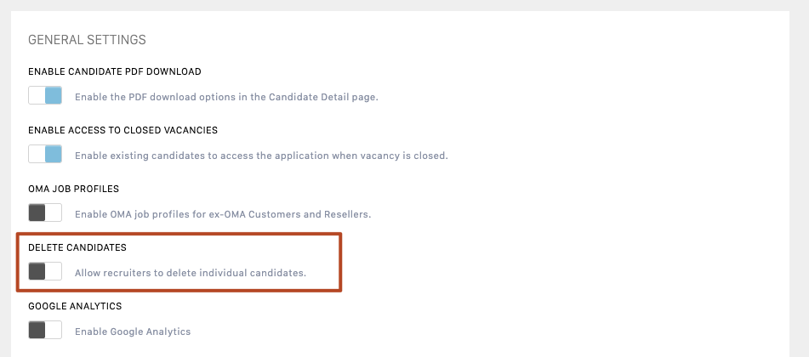The height and width of the screenshot is (357, 809).
Task: Click the PDF download options description text
Action: 226,97
